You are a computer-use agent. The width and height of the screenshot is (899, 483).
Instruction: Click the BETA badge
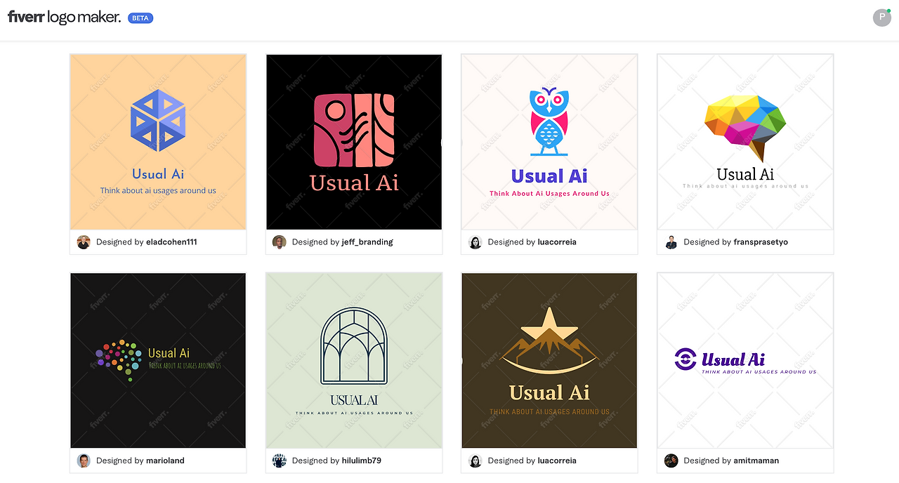(140, 18)
